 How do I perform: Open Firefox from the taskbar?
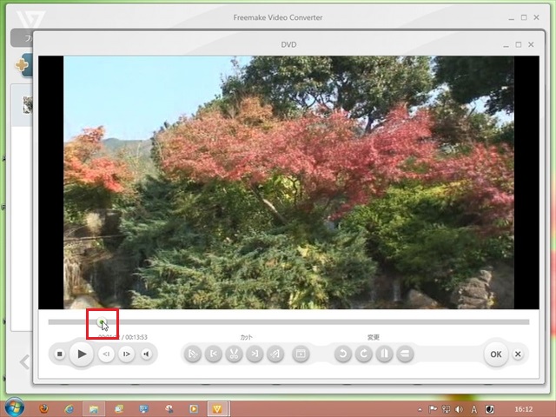pos(44,407)
